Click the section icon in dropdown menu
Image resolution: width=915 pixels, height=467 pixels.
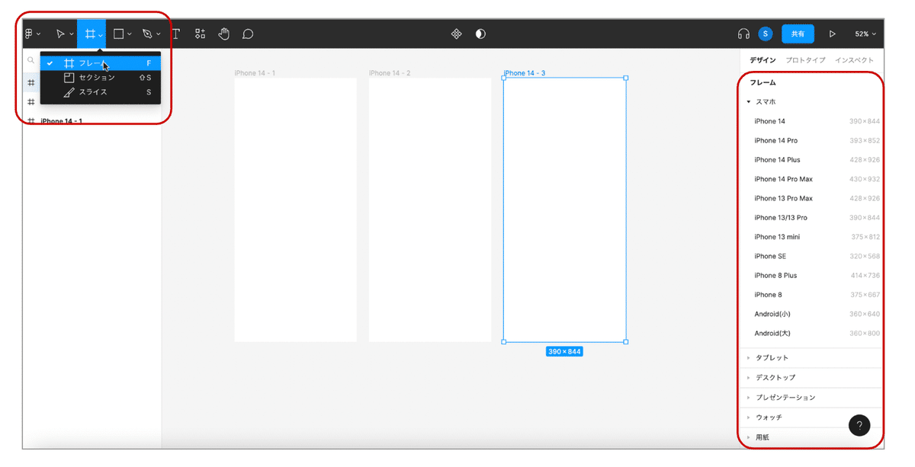[x=69, y=78]
